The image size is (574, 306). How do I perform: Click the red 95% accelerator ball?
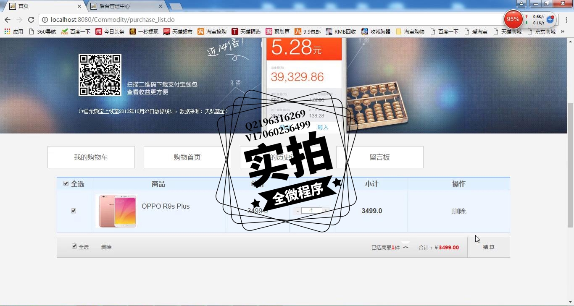coord(513,19)
